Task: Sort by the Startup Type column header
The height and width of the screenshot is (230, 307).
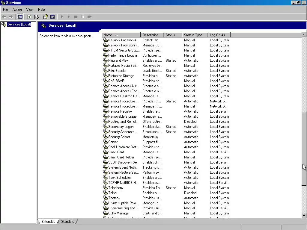Action: coord(195,35)
